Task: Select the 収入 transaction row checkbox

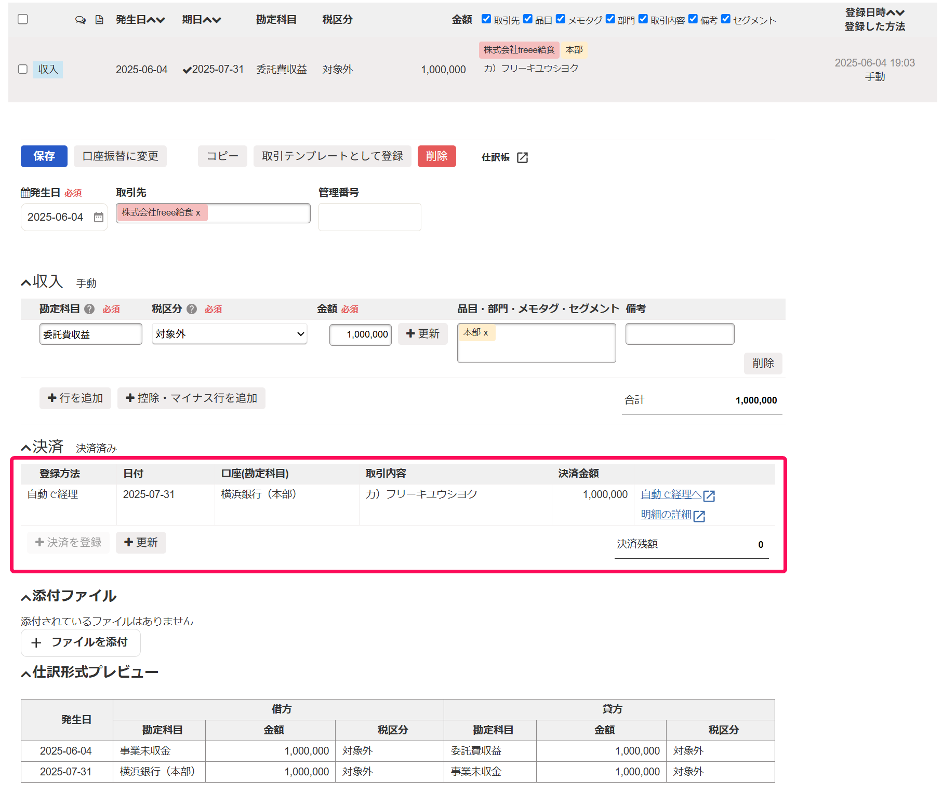Action: [x=23, y=69]
